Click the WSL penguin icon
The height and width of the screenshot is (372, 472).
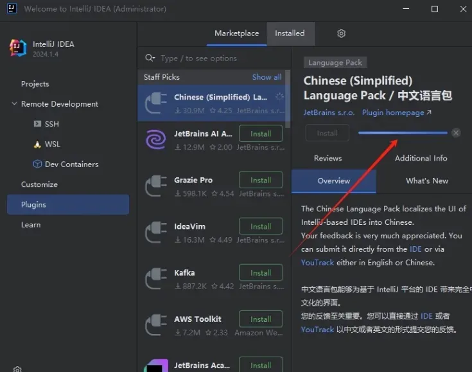point(37,145)
